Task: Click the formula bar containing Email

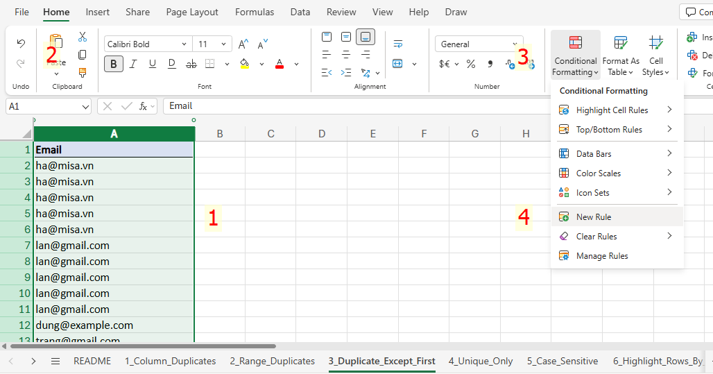Action: point(436,106)
